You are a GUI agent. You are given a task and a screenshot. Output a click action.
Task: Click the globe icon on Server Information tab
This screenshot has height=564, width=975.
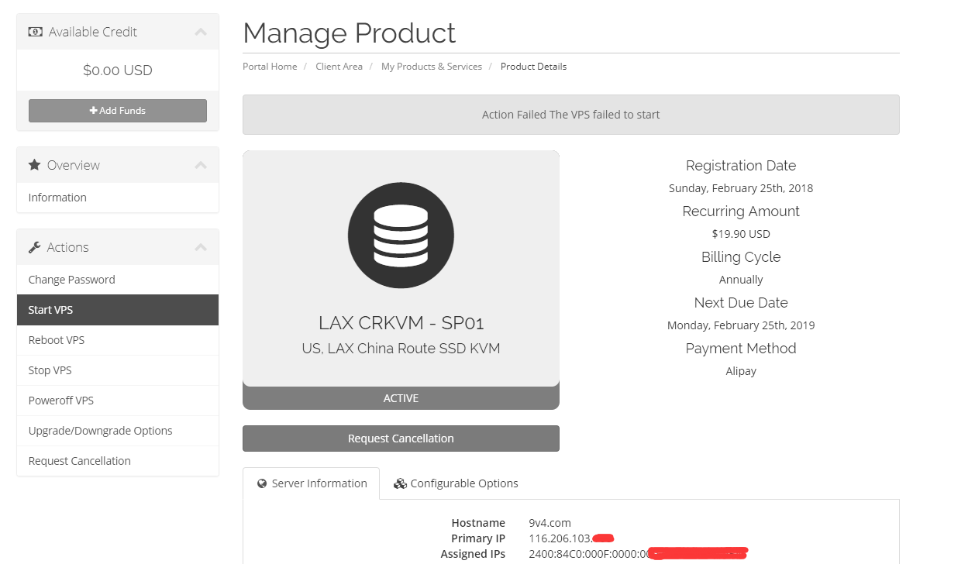click(x=261, y=483)
